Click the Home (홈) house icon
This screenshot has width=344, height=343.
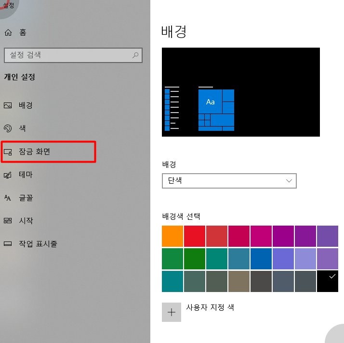(x=8, y=32)
